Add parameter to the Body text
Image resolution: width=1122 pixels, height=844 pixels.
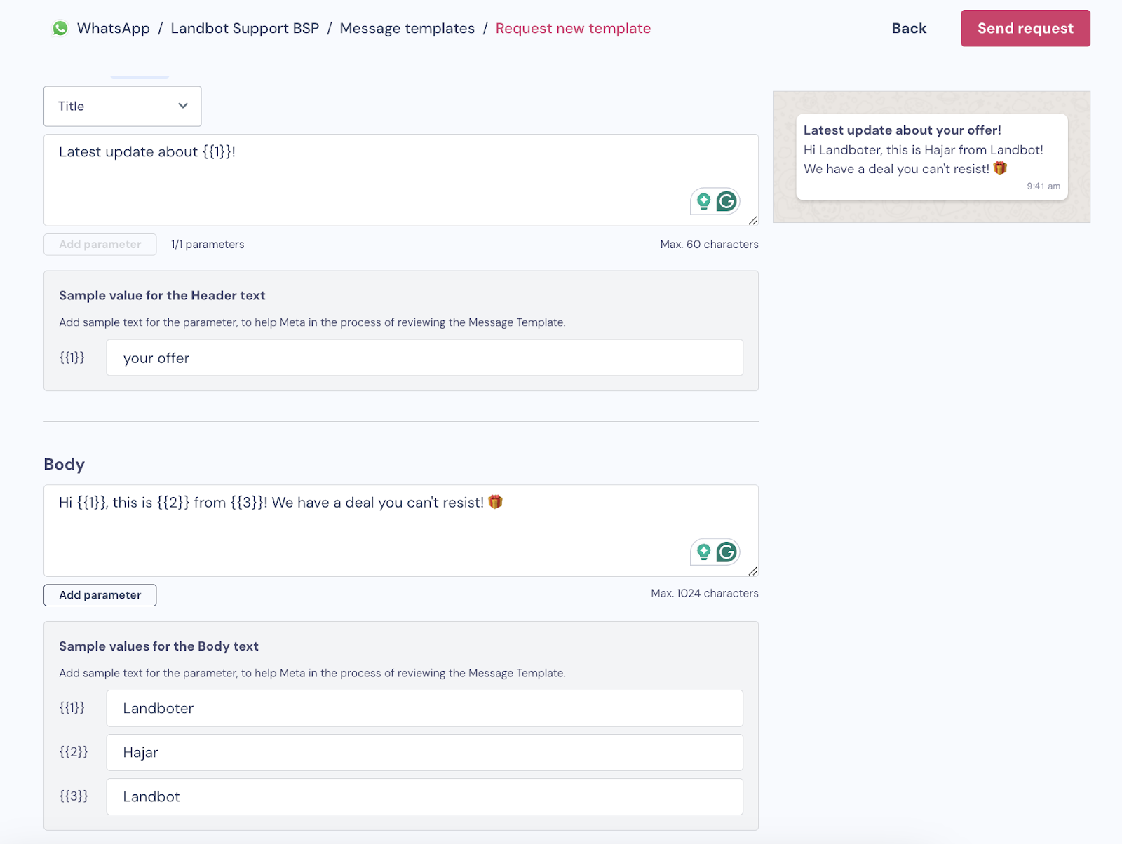coord(100,594)
